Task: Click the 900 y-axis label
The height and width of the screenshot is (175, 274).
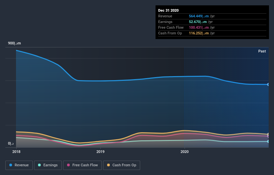Action: coord(14,43)
